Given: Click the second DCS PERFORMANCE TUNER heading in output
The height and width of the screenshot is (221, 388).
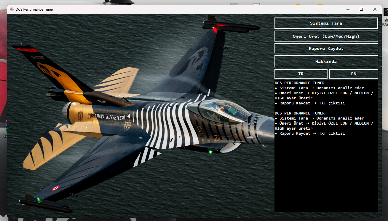Looking at the screenshot, I should pos(299,113).
